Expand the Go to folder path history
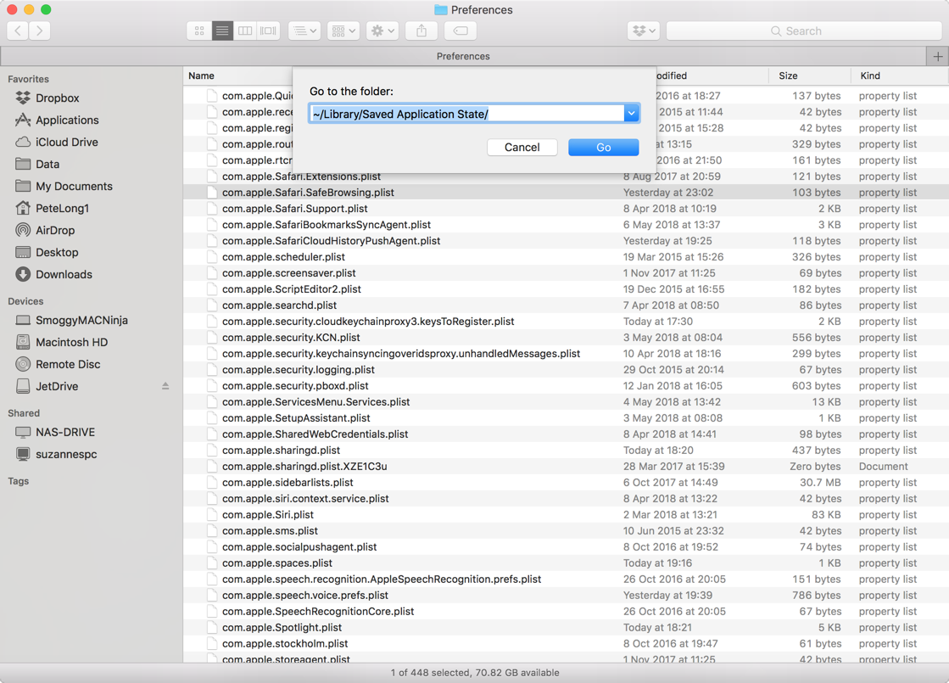This screenshot has height=683, width=949. coord(631,113)
